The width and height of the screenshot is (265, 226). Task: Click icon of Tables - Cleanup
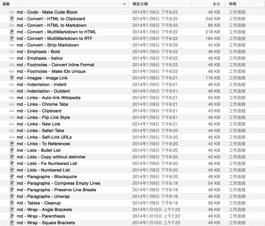tap(12, 203)
